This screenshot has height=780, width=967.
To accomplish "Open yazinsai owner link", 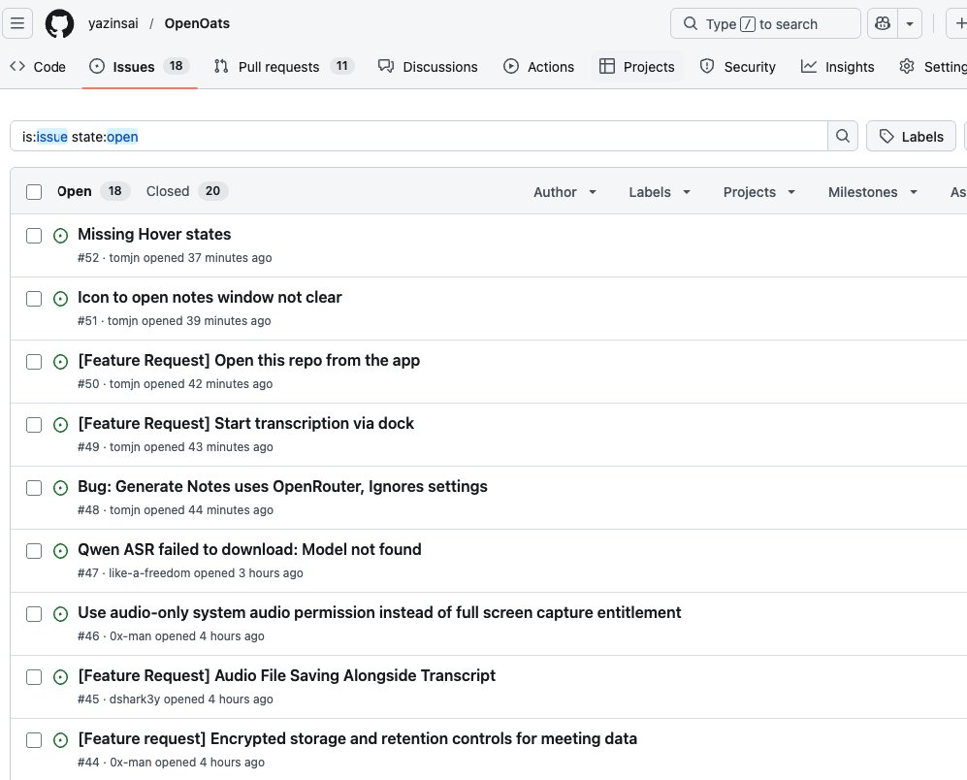I will click(x=113, y=23).
